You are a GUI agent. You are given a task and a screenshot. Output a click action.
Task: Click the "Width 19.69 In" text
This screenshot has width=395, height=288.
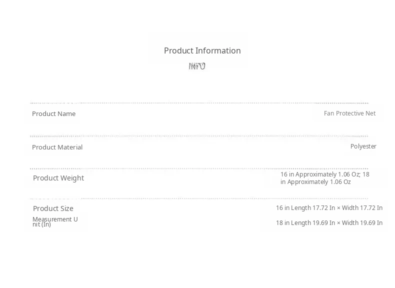click(x=362, y=223)
